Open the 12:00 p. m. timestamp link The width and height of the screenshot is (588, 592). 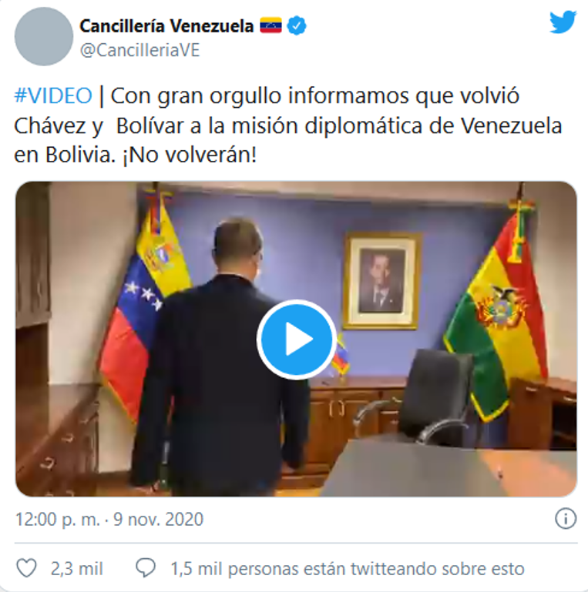point(58,519)
